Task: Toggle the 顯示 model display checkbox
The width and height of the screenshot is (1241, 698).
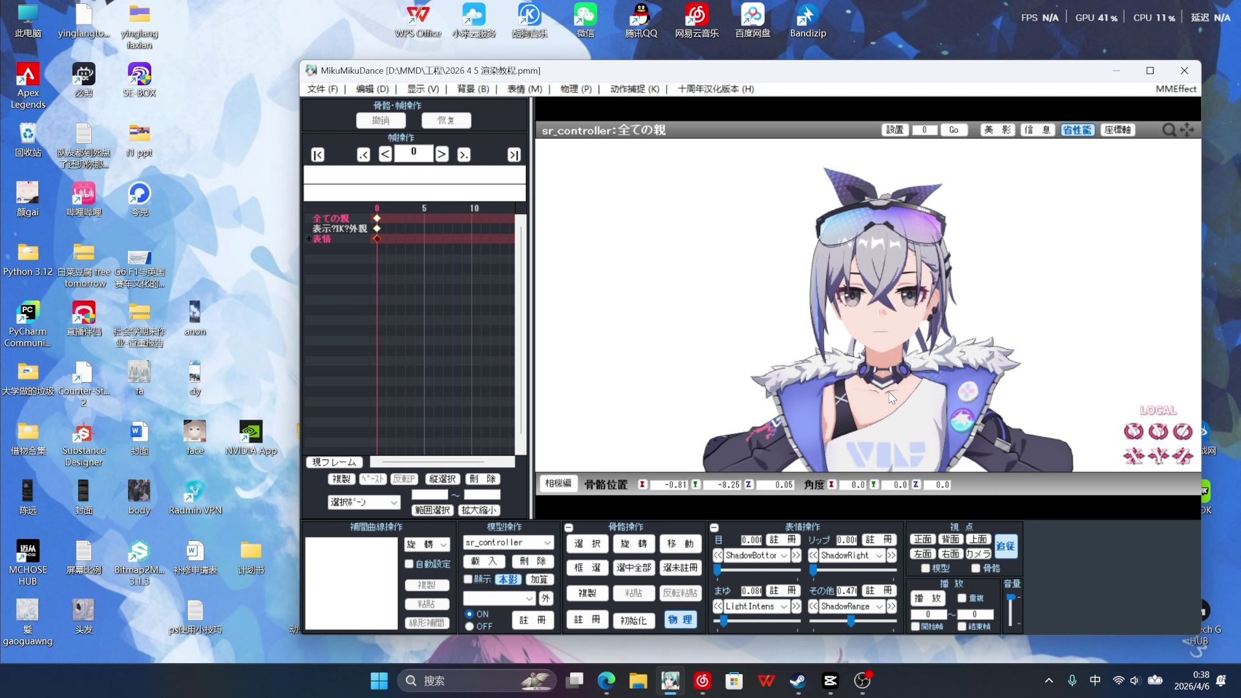Action: point(468,579)
